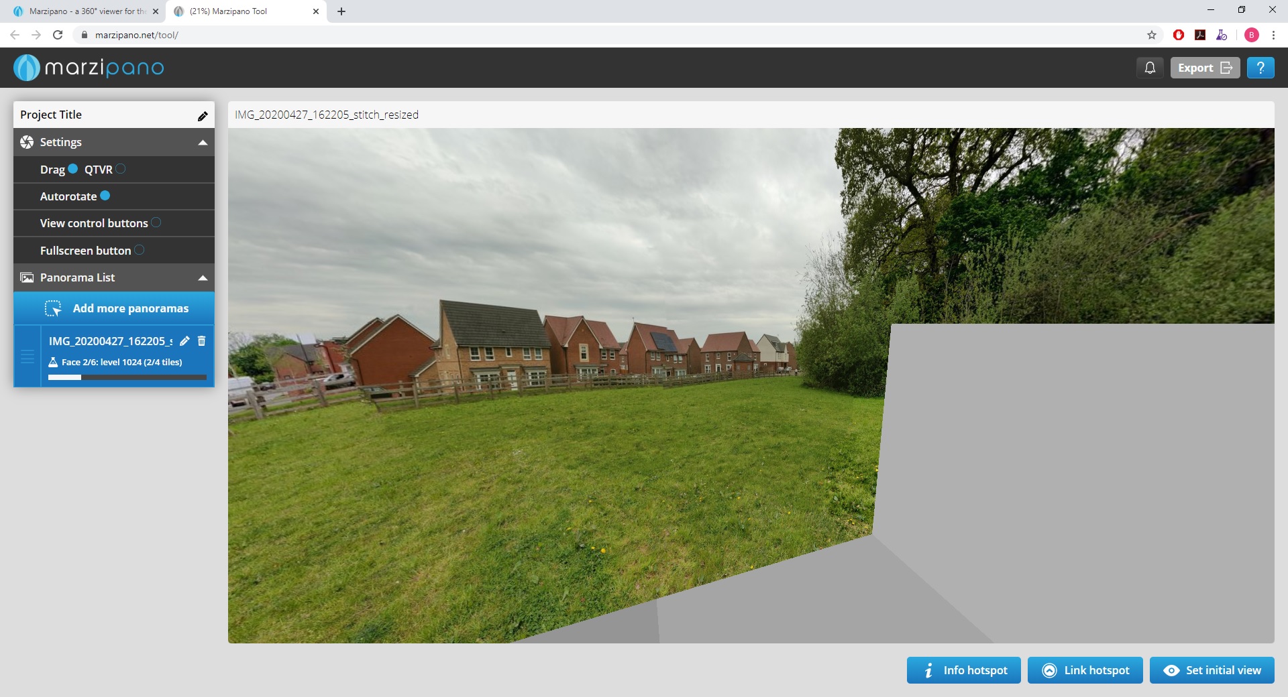This screenshot has width=1288, height=697.
Task: Turn on the Fullscreen button option
Action: 140,250
